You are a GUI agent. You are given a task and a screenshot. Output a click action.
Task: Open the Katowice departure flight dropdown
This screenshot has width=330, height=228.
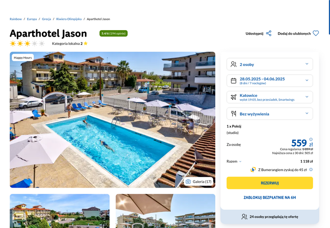pyautogui.click(x=270, y=97)
